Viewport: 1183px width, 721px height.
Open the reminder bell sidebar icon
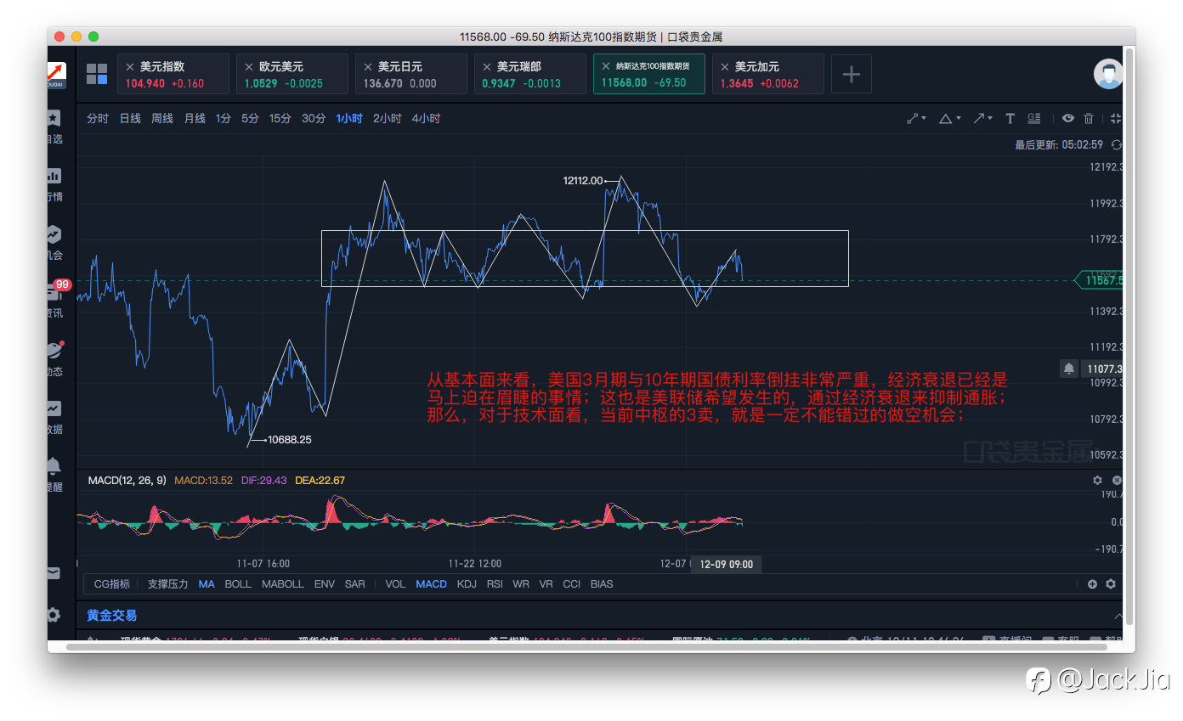(54, 465)
